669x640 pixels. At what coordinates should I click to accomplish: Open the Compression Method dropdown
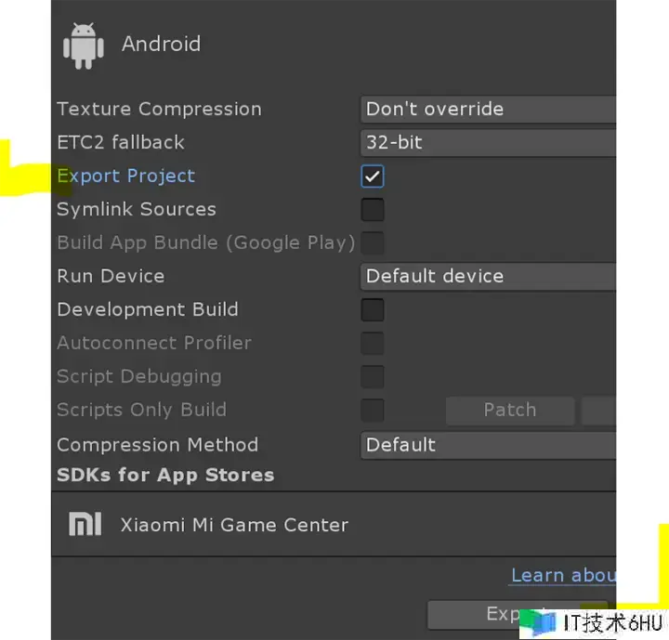pos(488,445)
